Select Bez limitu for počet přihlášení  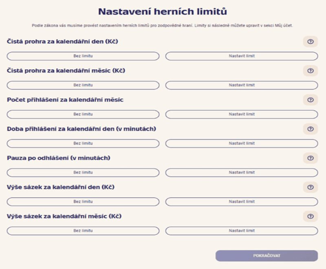pos(83,114)
